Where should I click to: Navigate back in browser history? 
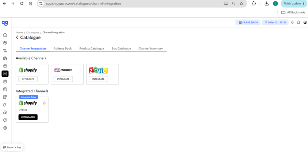click(x=4, y=3)
